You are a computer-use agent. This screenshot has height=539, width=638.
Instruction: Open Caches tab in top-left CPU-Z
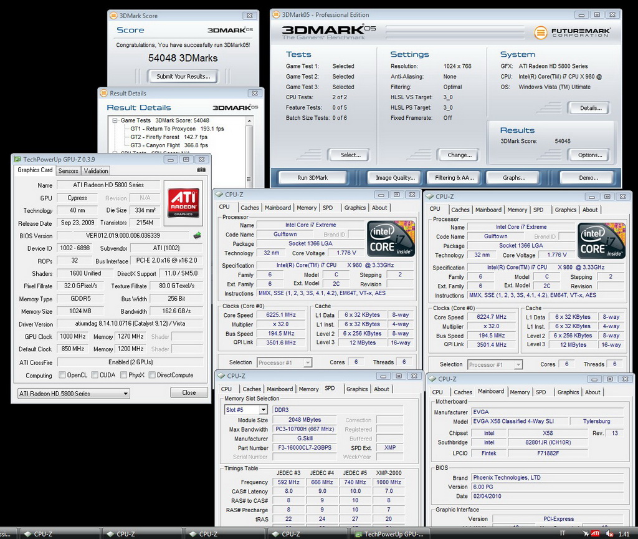coord(250,207)
